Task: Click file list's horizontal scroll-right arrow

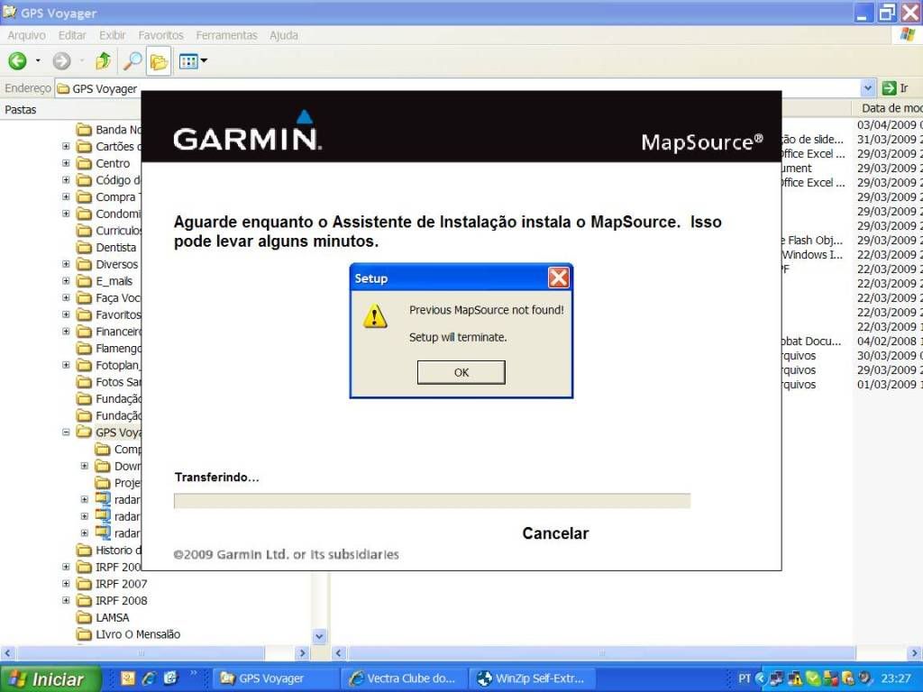Action: pos(916,652)
